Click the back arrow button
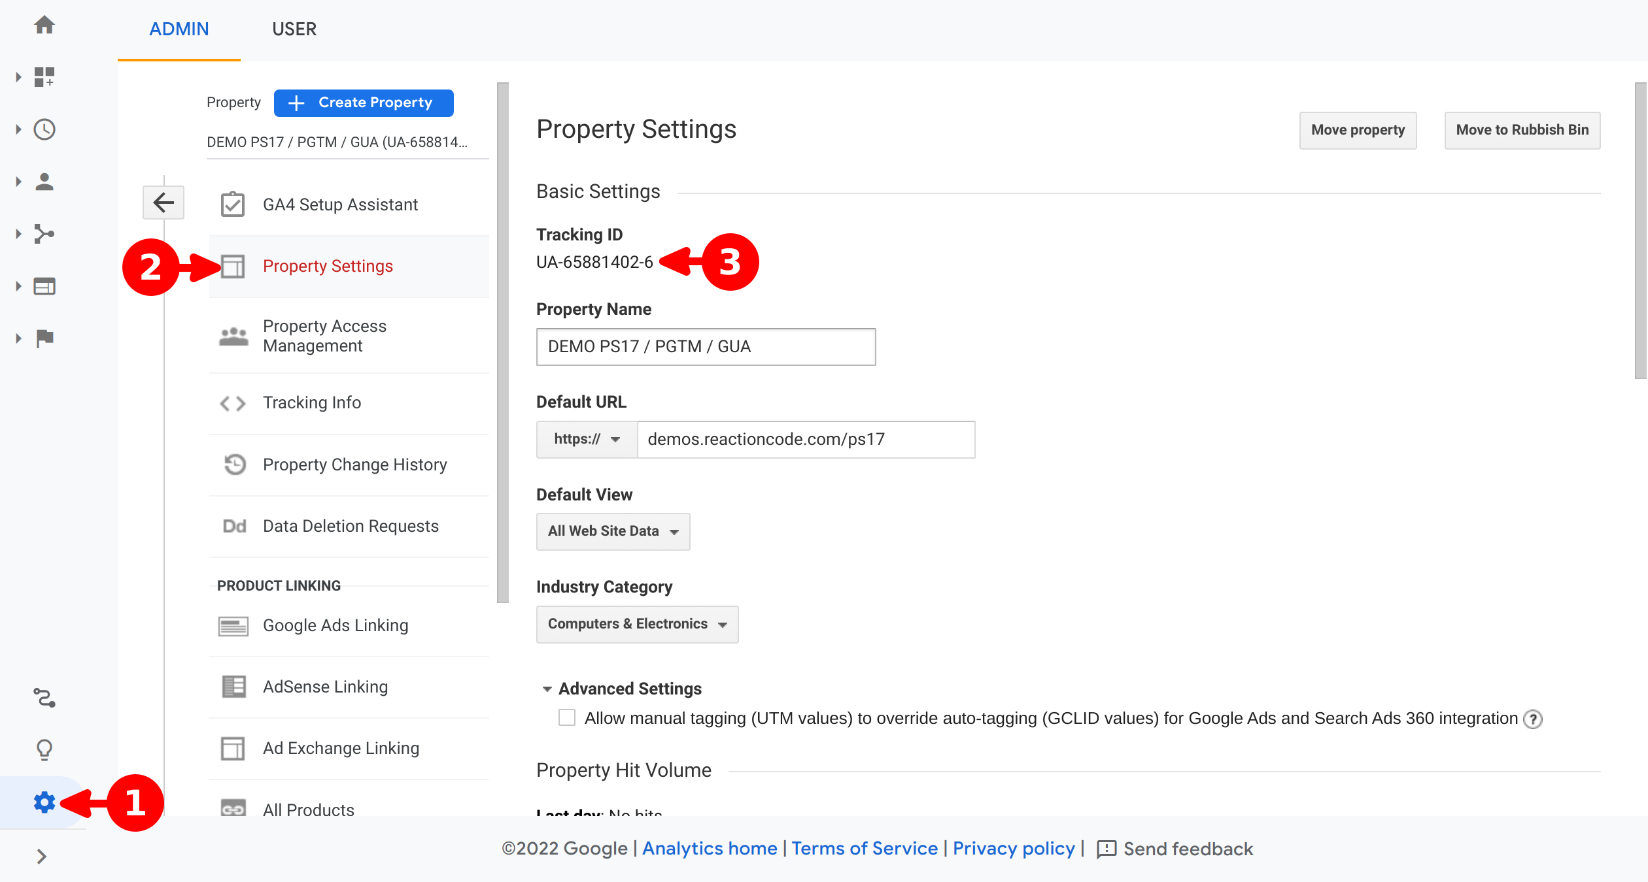Viewport: 1648px width, 882px height. click(x=163, y=202)
